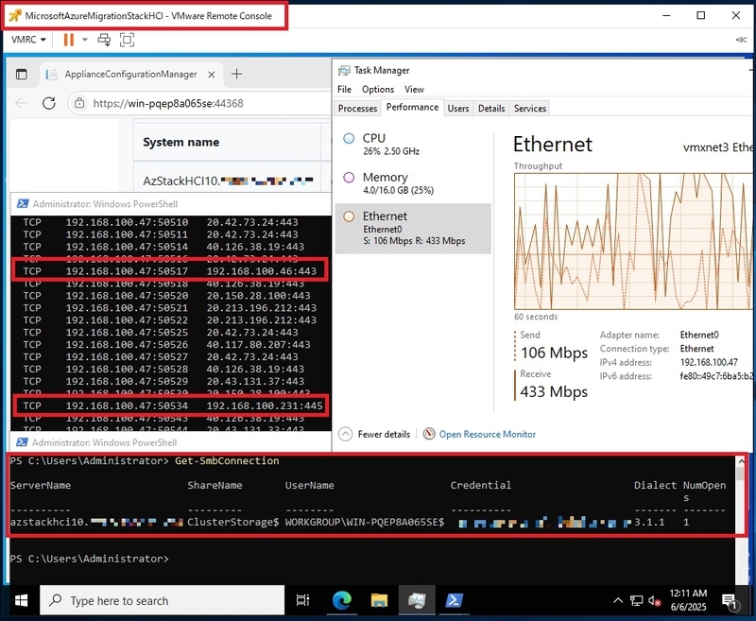Click the System name column header
This screenshot has width=756, height=621.
click(x=180, y=142)
